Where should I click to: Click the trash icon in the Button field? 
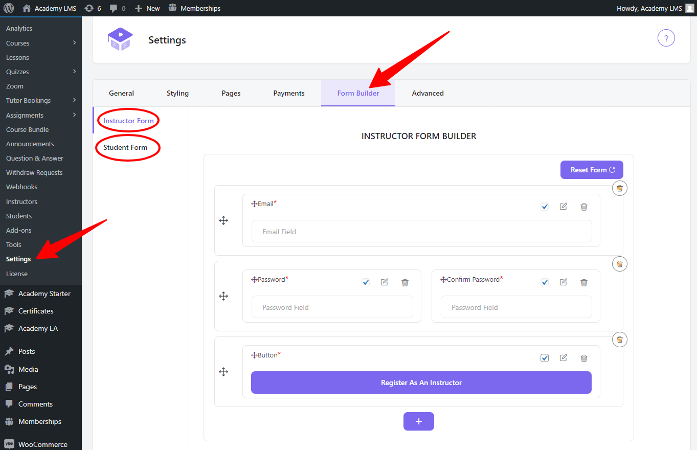coord(583,358)
